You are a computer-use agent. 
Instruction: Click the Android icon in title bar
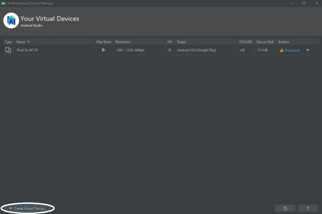tap(3, 3)
